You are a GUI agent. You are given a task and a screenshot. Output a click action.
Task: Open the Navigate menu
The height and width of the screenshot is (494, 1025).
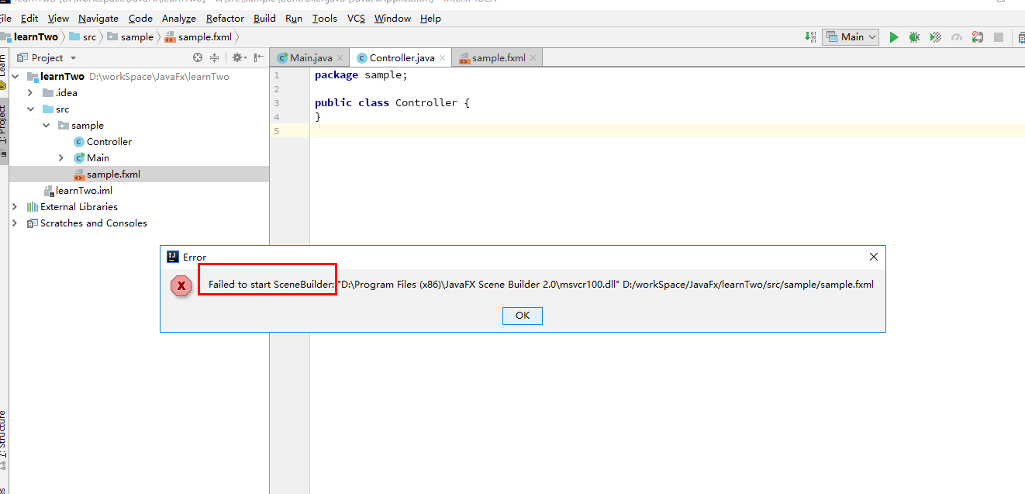[98, 18]
